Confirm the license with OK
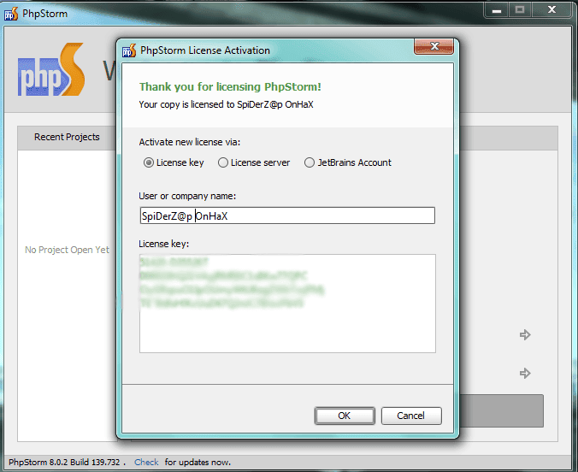The width and height of the screenshot is (578, 472). 345,416
